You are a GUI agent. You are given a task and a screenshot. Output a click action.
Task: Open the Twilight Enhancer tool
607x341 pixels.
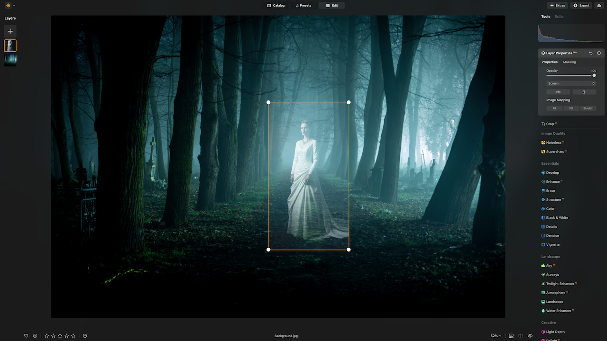tap(559, 284)
